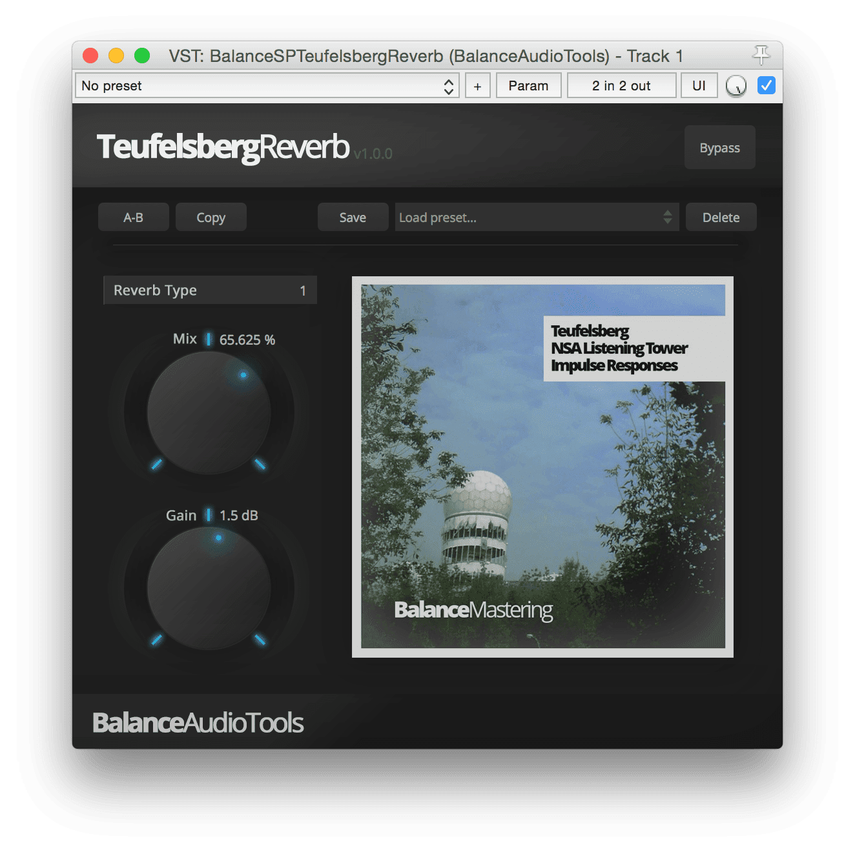The width and height of the screenshot is (855, 852).
Task: Click the Reverb Type value 1
Action: click(303, 290)
